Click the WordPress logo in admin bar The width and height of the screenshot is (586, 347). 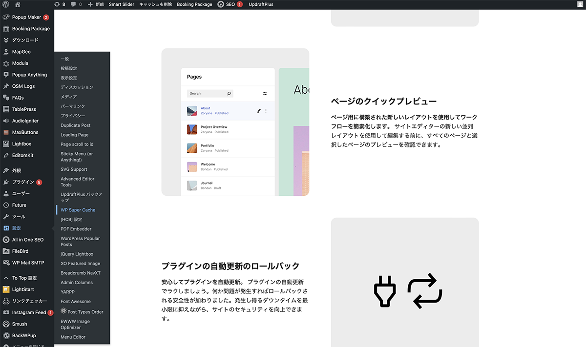click(x=6, y=4)
